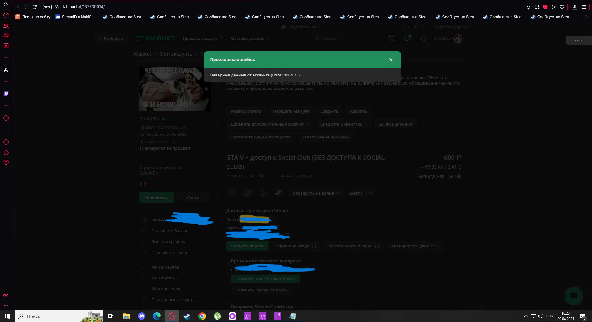This screenshot has width=592, height=322.
Task: Expand 'Метка' dropdown
Action: [360, 193]
